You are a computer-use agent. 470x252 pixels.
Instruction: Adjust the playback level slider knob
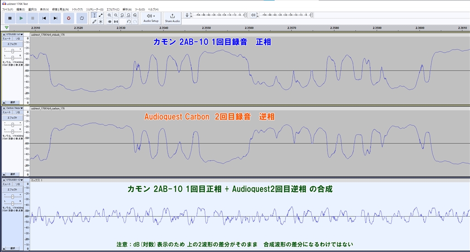[x=312, y=15]
